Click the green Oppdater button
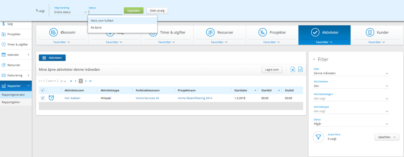Viewport: 404px width, 157px height. click(134, 11)
